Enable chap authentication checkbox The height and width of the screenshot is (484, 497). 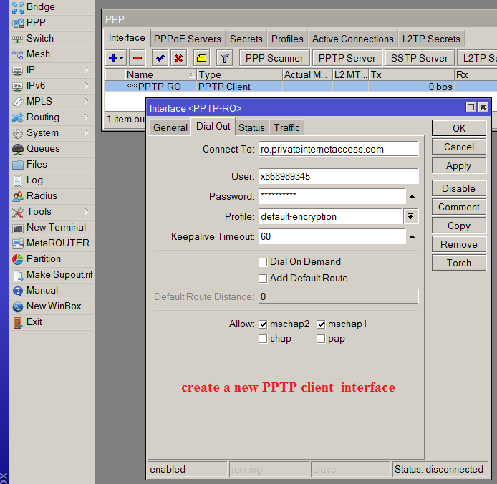click(x=263, y=339)
